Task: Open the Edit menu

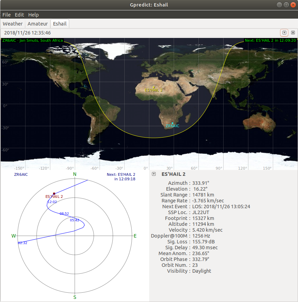Action: [19, 15]
